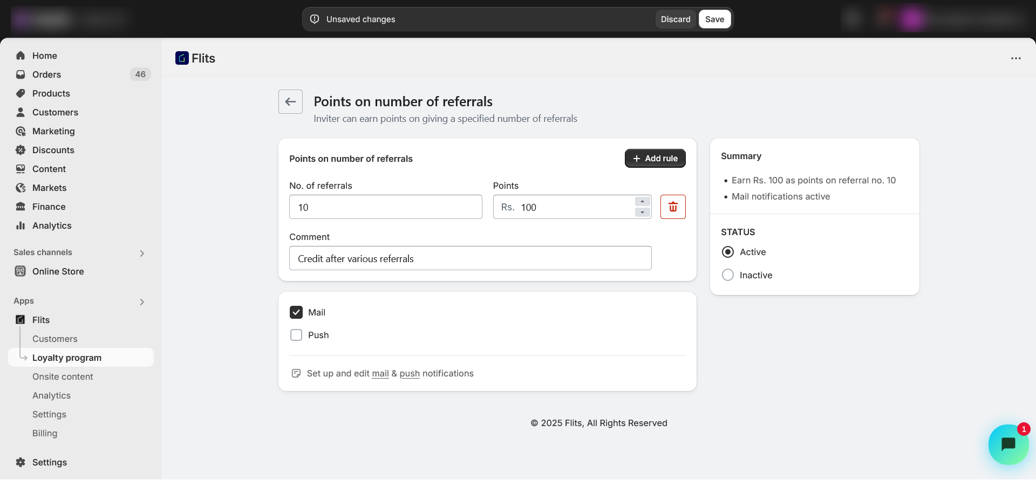Click the Home icon in sidebar
Screen dimensions: 1036x480
coord(21,56)
